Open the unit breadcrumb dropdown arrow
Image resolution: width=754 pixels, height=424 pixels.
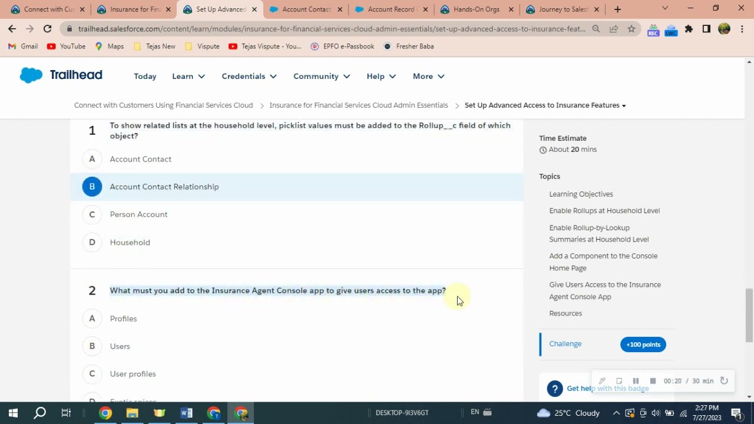[x=624, y=105]
